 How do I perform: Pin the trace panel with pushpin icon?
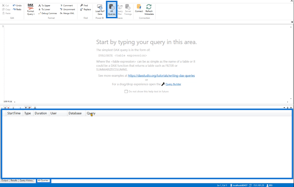pyautogui.click(x=288, y=108)
